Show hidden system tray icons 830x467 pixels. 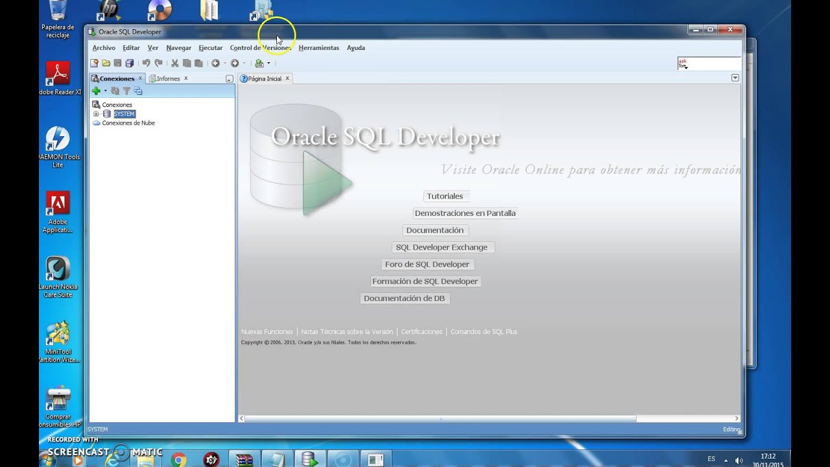point(726,460)
